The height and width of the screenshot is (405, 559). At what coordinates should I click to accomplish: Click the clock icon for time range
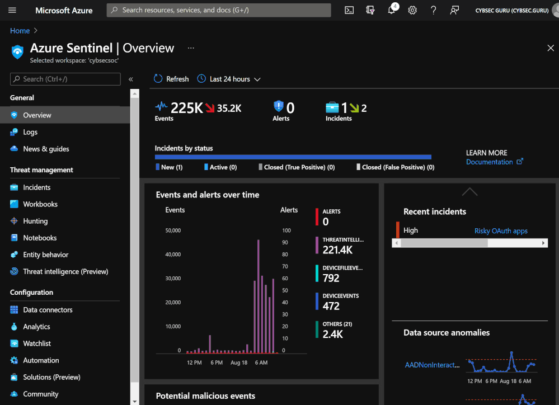[x=201, y=78]
